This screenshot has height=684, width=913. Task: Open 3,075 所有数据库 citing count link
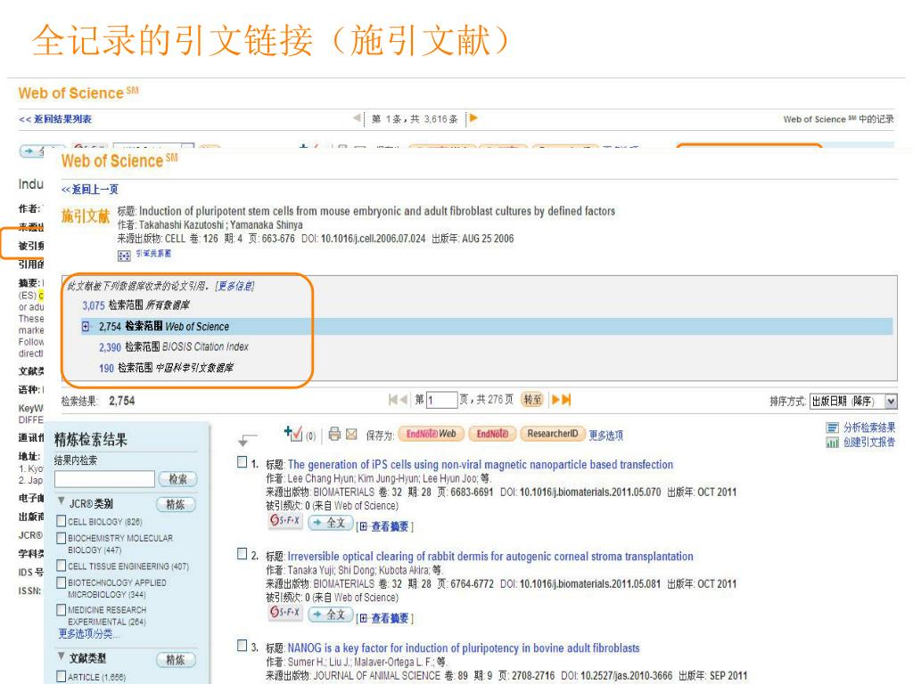93,305
